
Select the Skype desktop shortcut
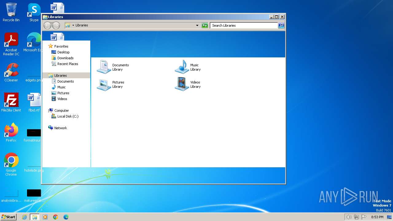point(34,12)
